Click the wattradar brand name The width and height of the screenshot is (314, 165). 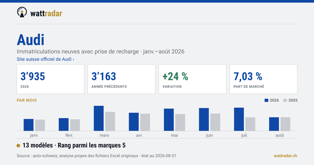(46, 13)
